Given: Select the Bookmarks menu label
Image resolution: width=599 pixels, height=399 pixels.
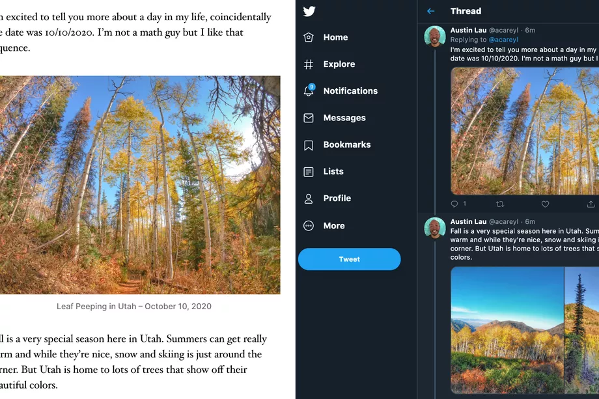Looking at the screenshot, I should coord(347,144).
